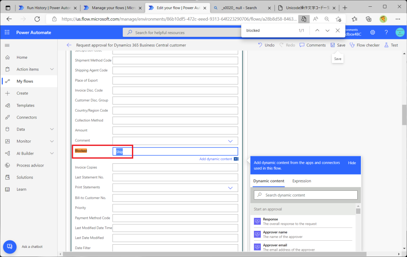Add this page to favorites star icon

[x=338, y=19]
